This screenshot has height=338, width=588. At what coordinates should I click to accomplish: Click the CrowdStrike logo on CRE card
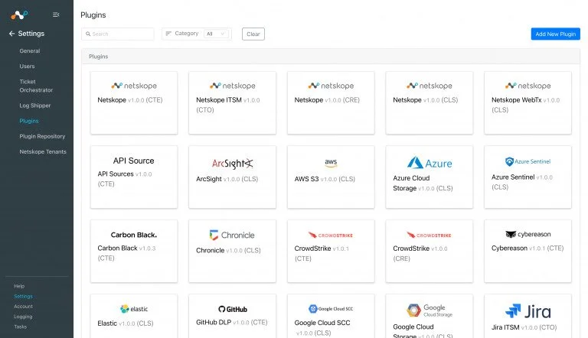pos(429,235)
